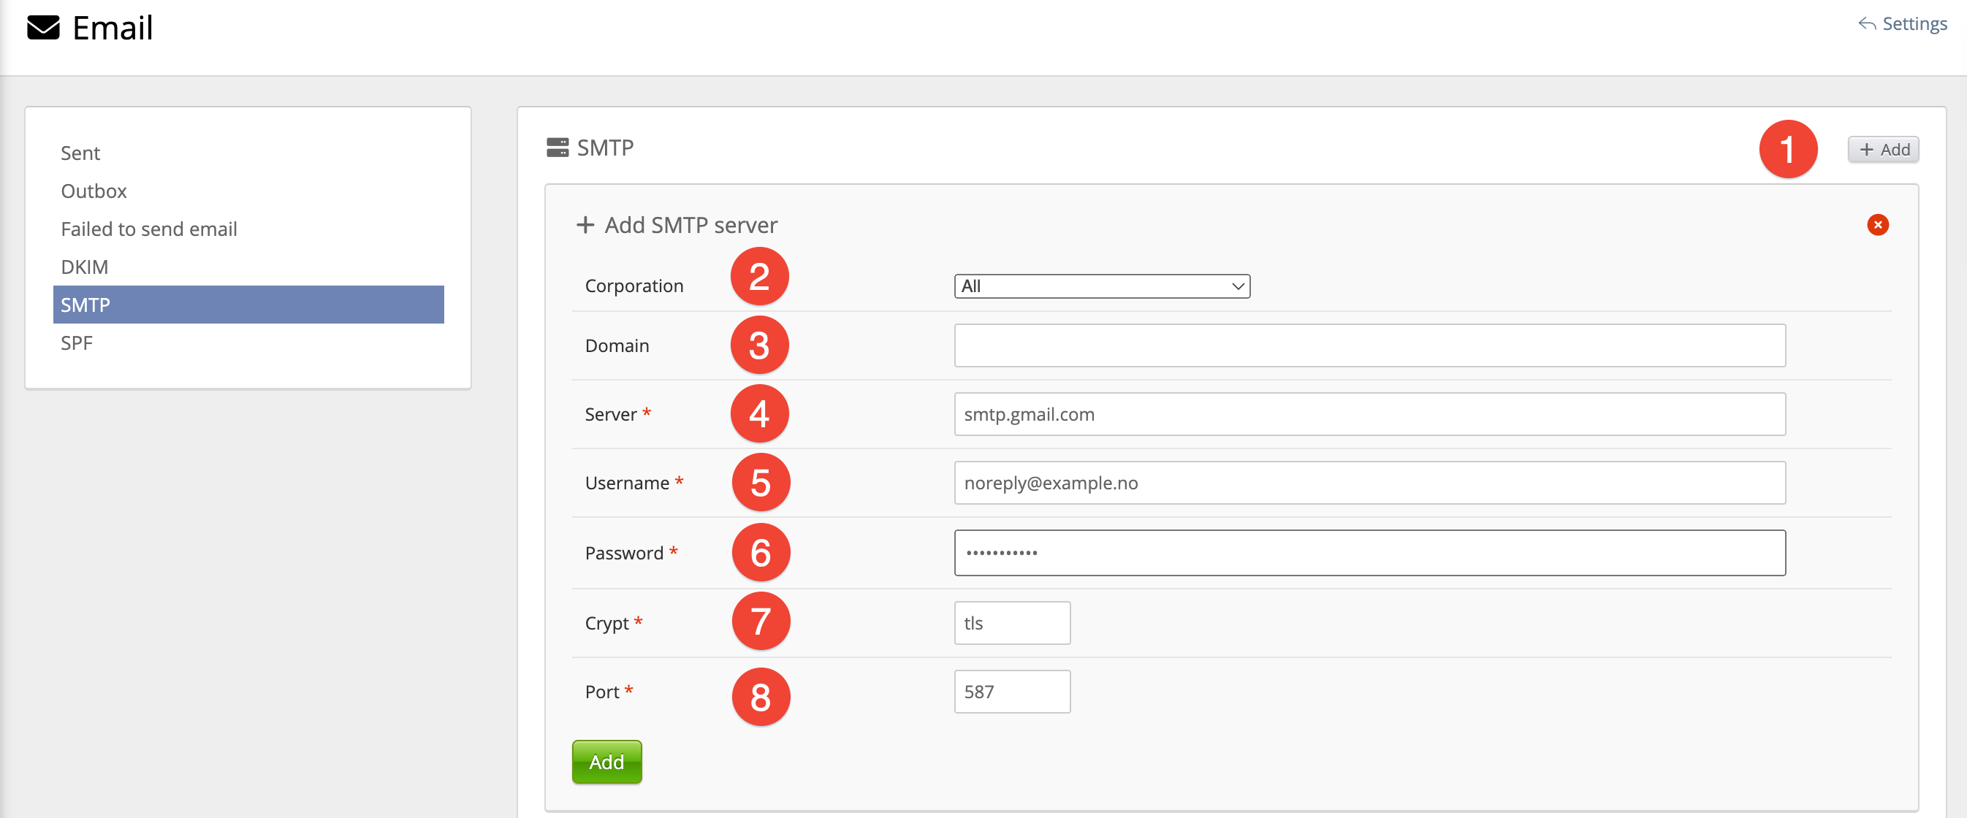Click the Username label

click(627, 483)
